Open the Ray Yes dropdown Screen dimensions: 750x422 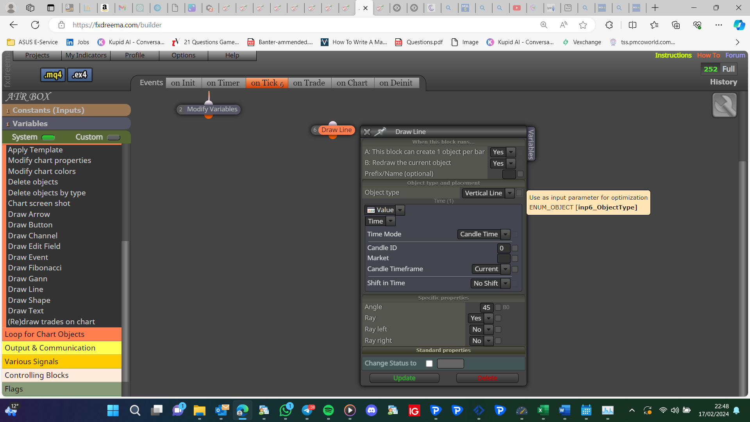480,318
